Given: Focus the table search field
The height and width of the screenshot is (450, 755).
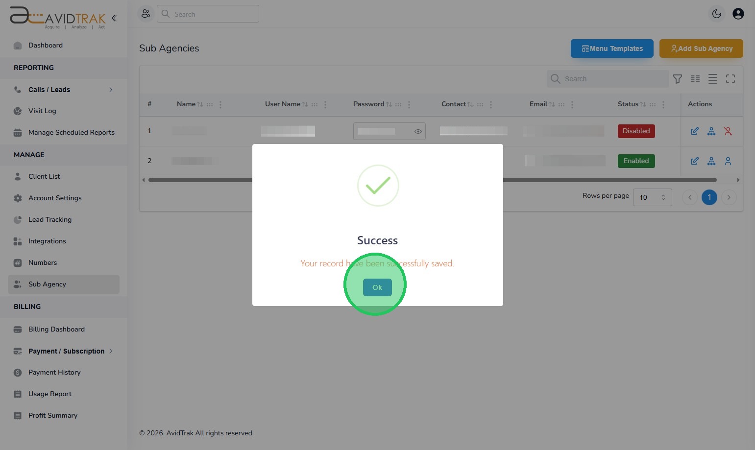Looking at the screenshot, I should coord(608,79).
